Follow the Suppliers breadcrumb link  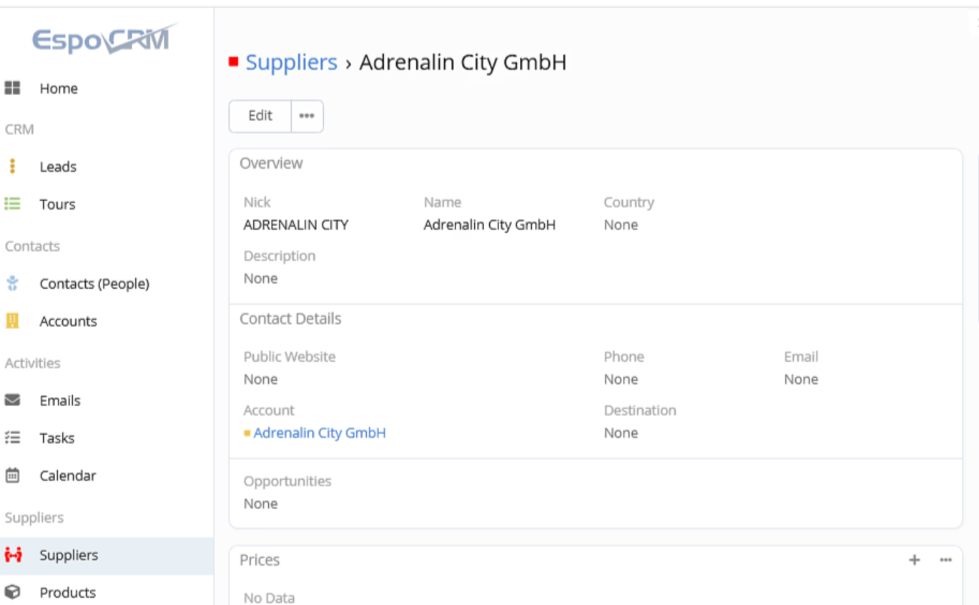(x=291, y=62)
